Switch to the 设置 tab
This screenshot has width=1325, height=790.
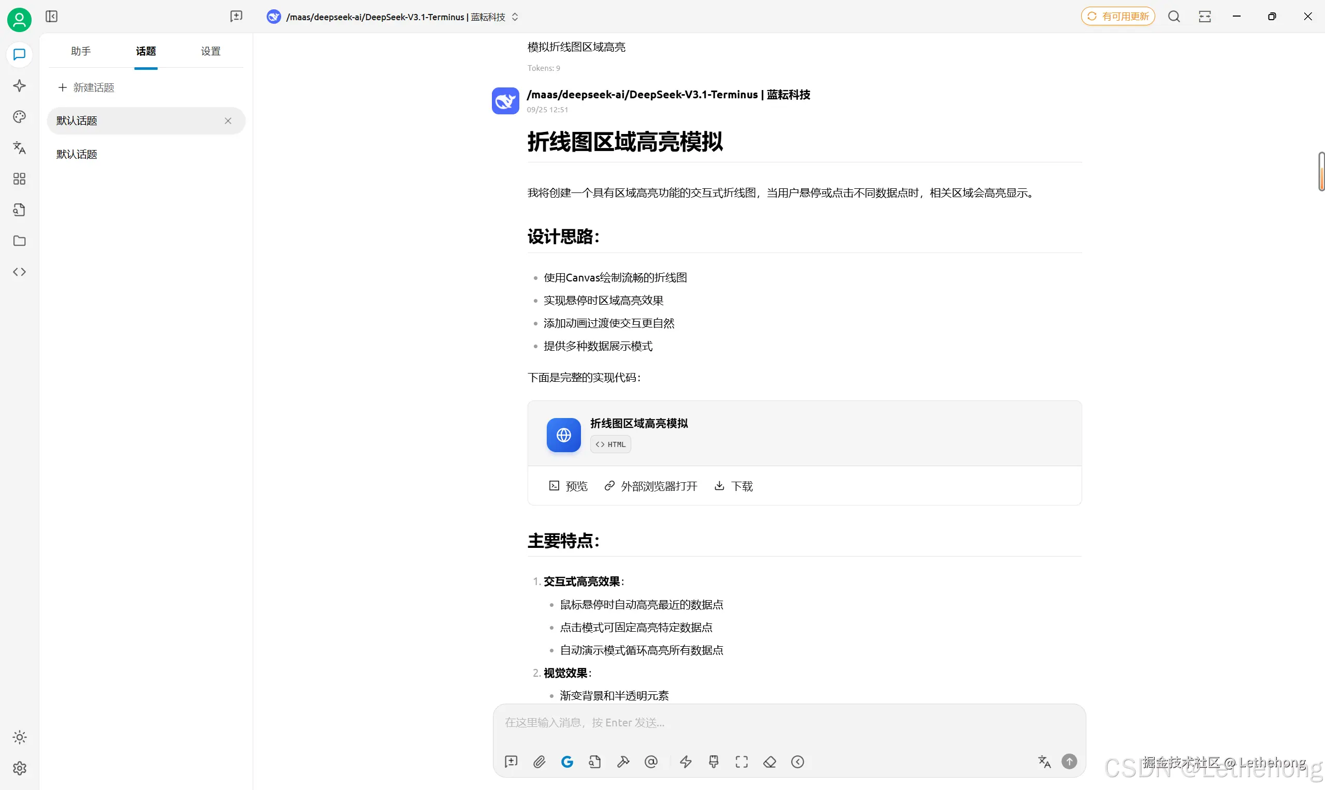(x=210, y=51)
